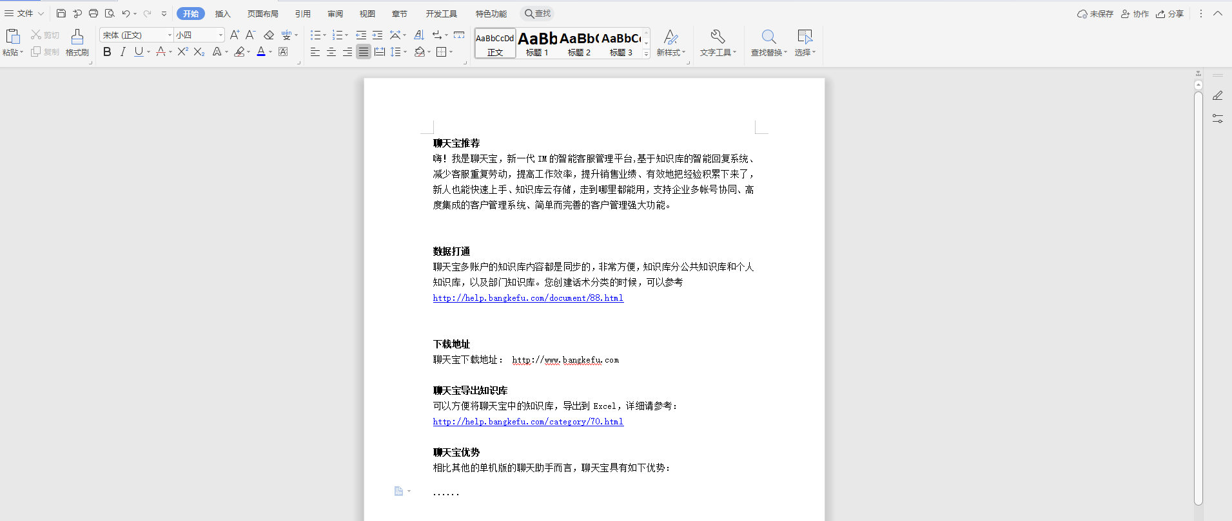Image resolution: width=1232 pixels, height=521 pixels.
Task: Toggle justify alignment
Action: [x=364, y=52]
